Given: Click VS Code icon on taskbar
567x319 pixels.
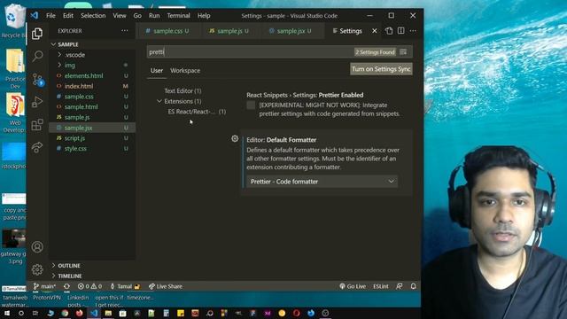Looking at the screenshot, I should [x=94, y=313].
